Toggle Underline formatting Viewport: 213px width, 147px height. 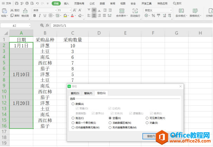point(45,15)
